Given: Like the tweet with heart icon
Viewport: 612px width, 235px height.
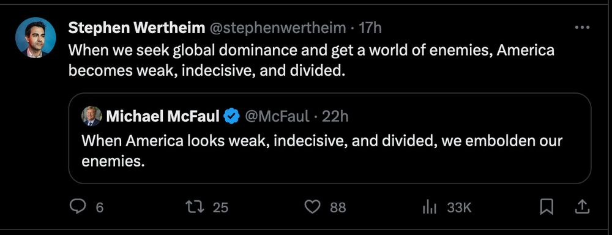Looking at the screenshot, I should pyautogui.click(x=312, y=207).
